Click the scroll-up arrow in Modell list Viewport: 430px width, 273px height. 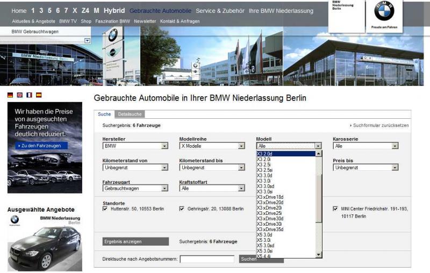click(x=318, y=154)
